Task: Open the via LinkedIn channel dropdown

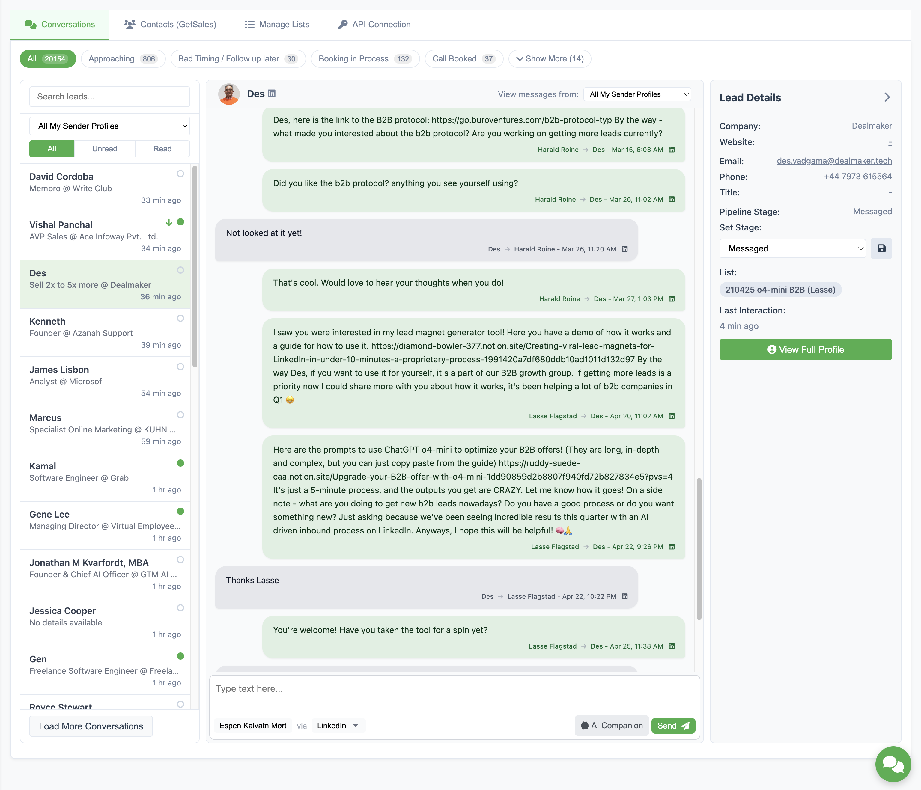Action: pos(338,726)
